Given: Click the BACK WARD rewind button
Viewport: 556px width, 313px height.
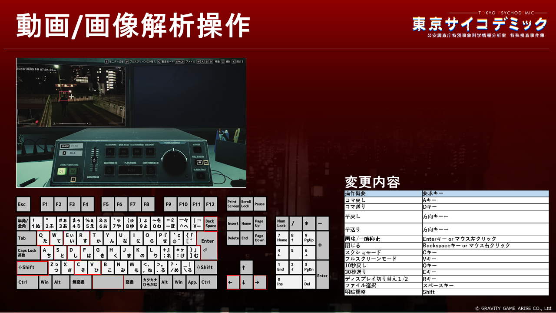Looking at the screenshot, I should [124, 152].
